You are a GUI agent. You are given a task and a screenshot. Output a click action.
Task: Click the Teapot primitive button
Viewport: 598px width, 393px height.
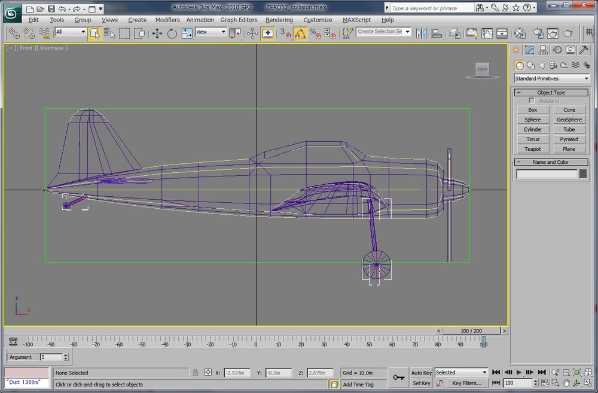pos(532,149)
